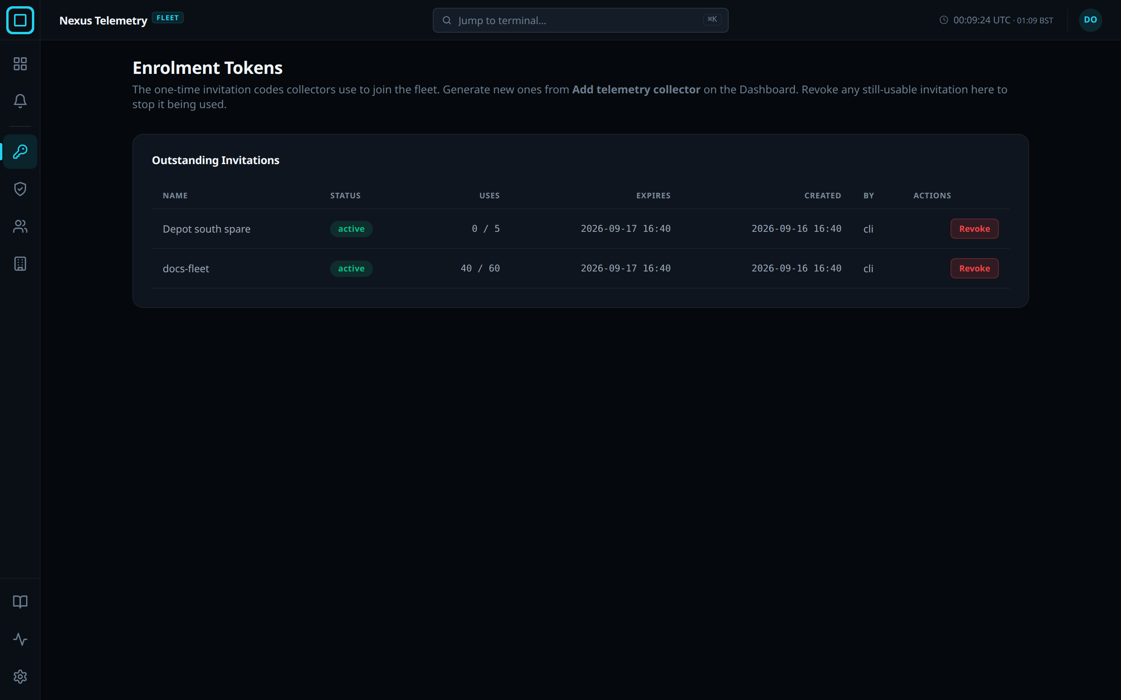Click the EXPIRES column header

tap(653, 195)
